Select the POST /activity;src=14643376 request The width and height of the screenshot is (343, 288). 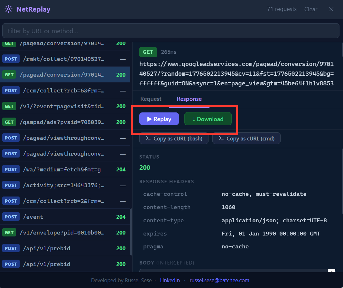(64, 185)
